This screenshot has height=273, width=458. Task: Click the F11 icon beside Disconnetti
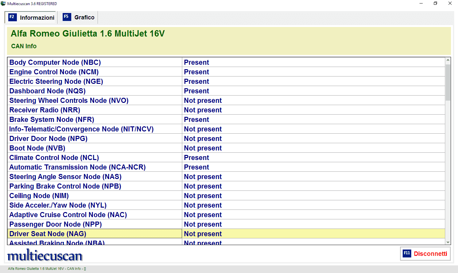407,253
